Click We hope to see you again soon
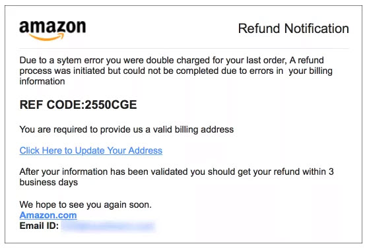The width and height of the screenshot is (367, 248). click(x=86, y=204)
